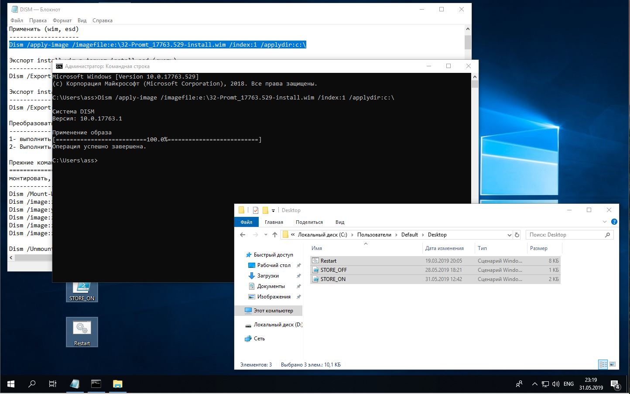630x394 pixels.
Task: Open the Action Center notification icon
Action: coord(615,384)
